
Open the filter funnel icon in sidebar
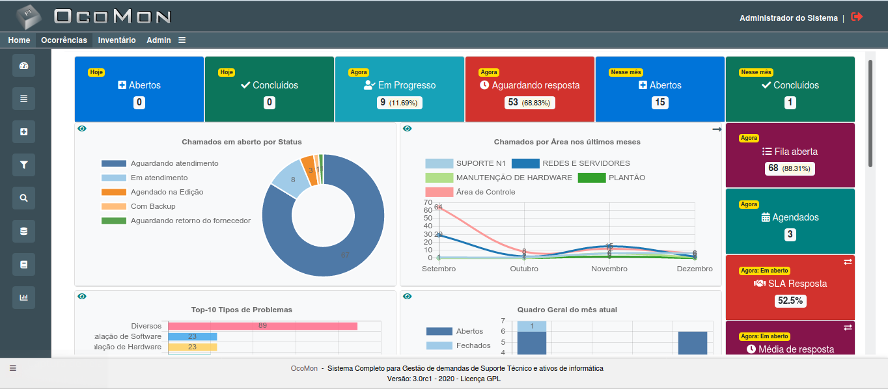[23, 165]
